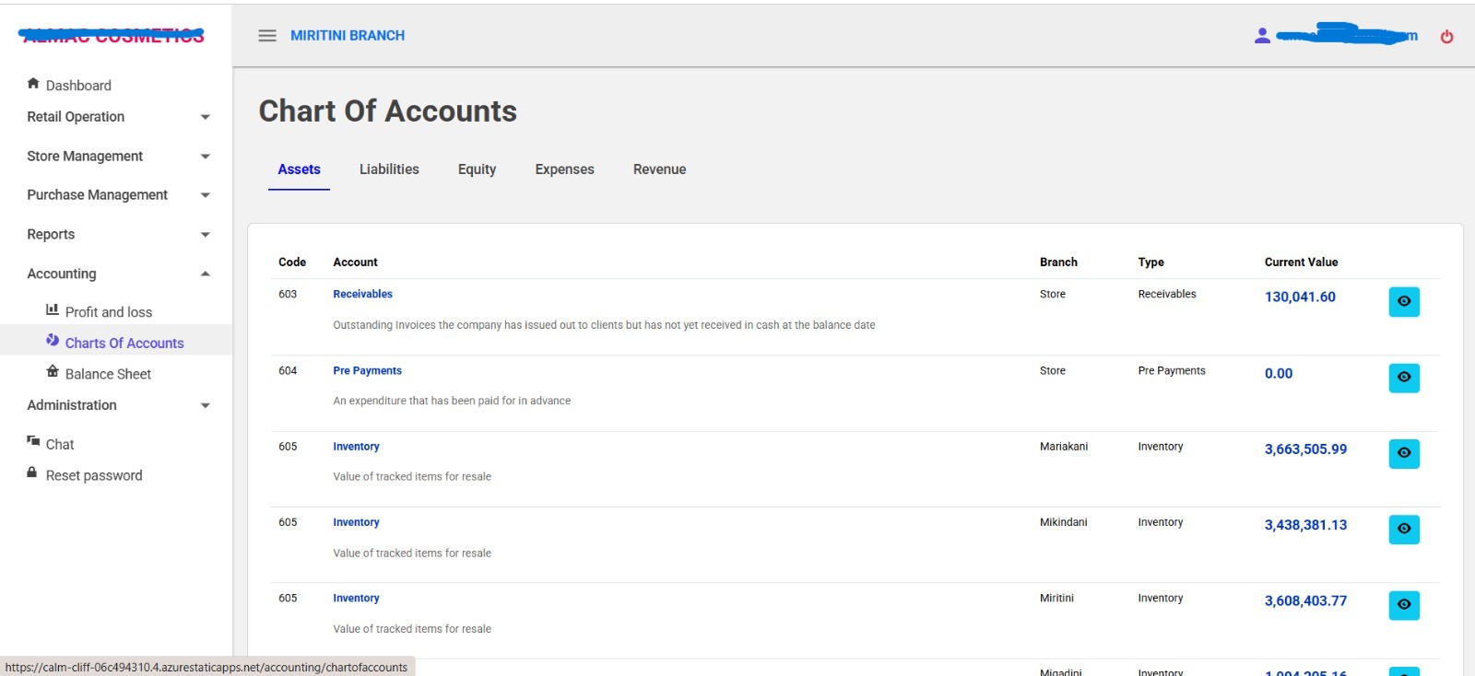
Task: Switch to the Expenses tab
Action: tap(564, 169)
